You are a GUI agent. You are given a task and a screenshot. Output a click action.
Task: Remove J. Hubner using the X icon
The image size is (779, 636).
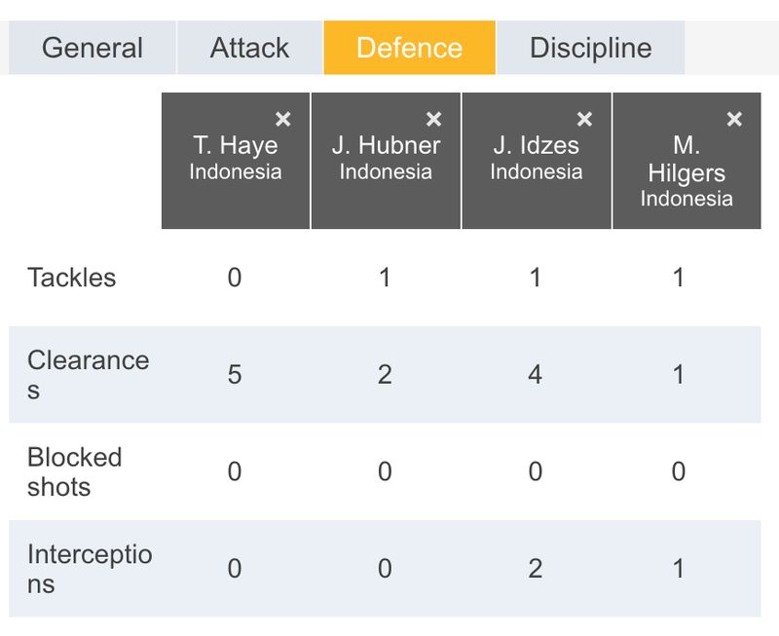[x=433, y=119]
